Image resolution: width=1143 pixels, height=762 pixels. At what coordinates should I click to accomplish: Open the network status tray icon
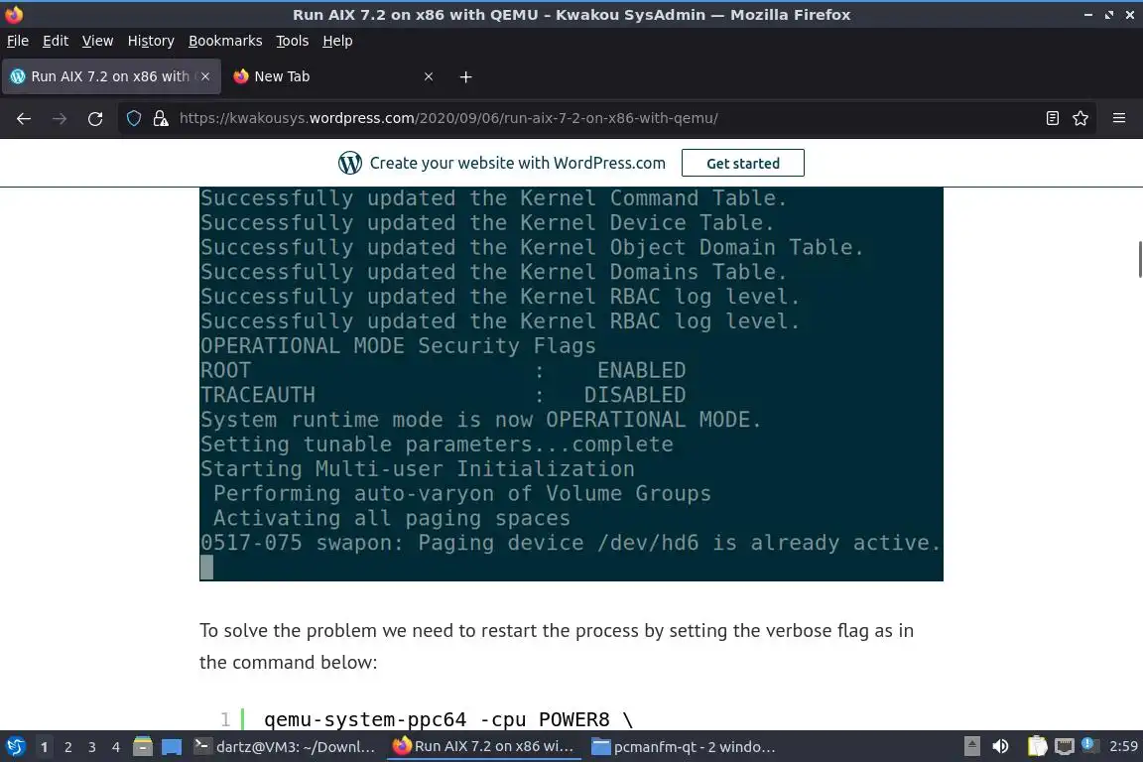[x=1065, y=747]
